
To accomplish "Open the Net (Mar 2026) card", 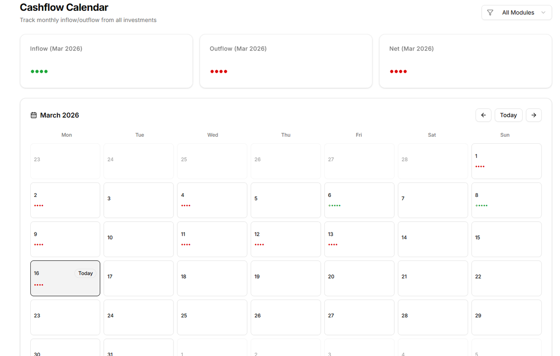I will 466,61.
